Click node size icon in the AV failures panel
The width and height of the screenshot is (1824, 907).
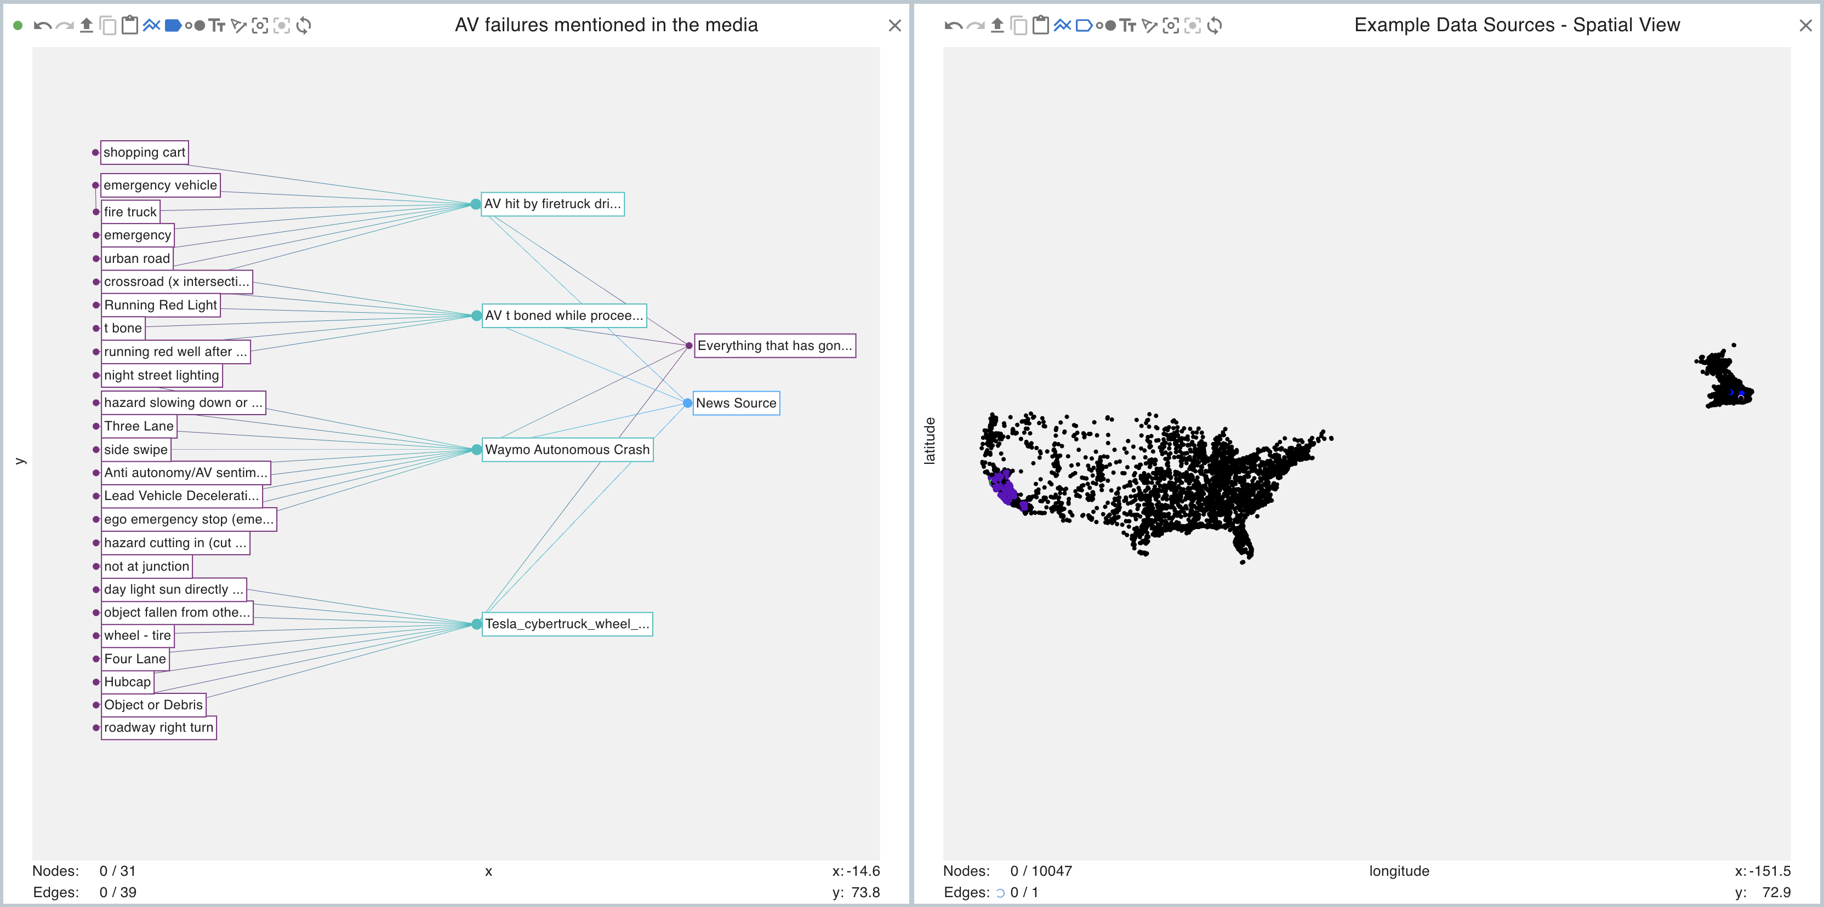point(196,26)
